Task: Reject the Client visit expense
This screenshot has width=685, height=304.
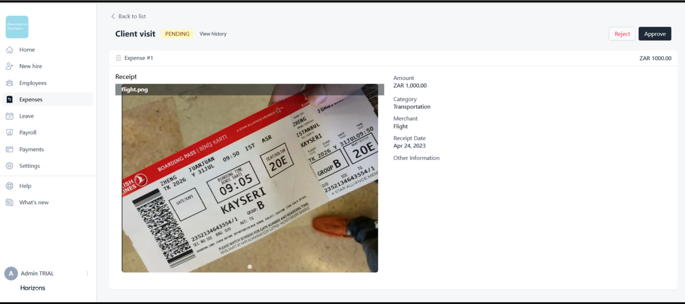Action: click(622, 34)
